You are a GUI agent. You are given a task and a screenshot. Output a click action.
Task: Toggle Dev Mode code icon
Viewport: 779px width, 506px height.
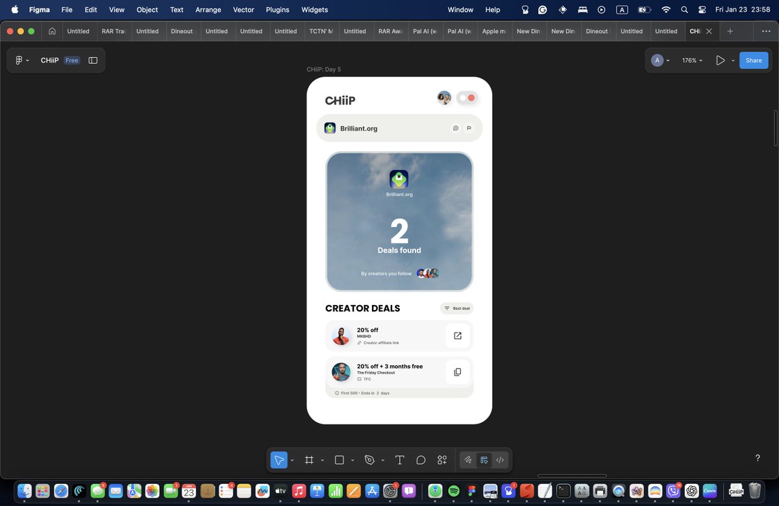pos(500,460)
